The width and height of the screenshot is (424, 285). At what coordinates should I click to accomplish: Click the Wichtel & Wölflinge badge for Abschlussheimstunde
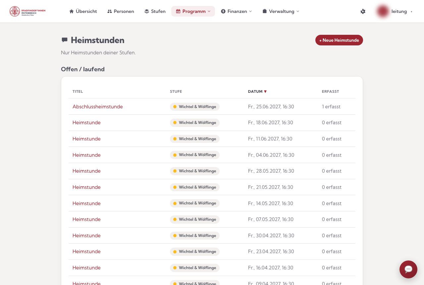point(195,107)
